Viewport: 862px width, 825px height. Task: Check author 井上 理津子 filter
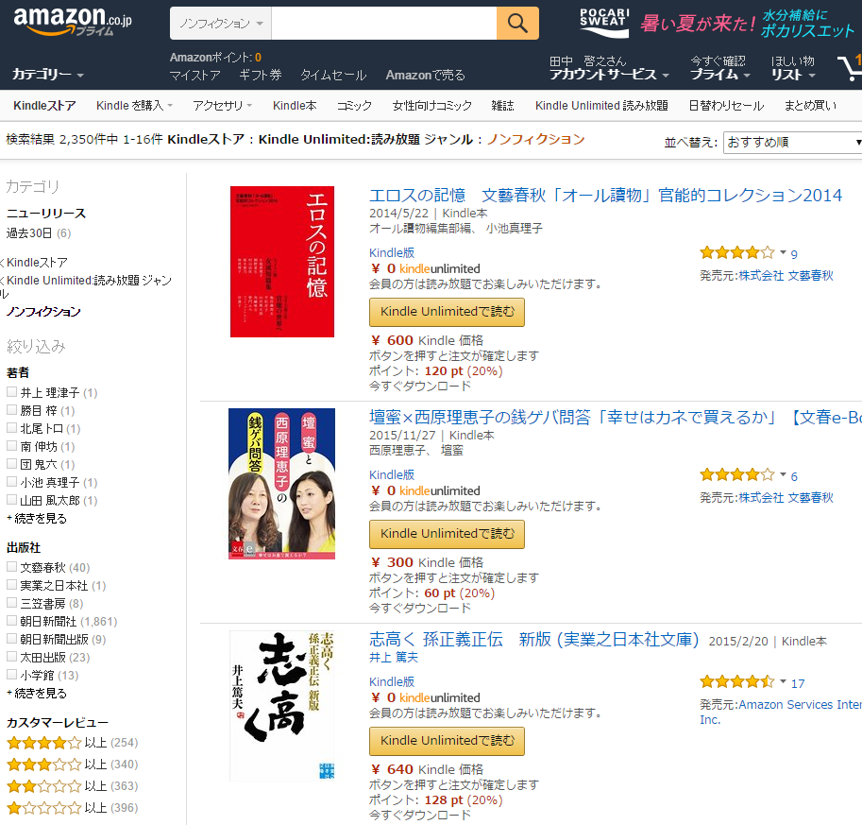click(11, 392)
